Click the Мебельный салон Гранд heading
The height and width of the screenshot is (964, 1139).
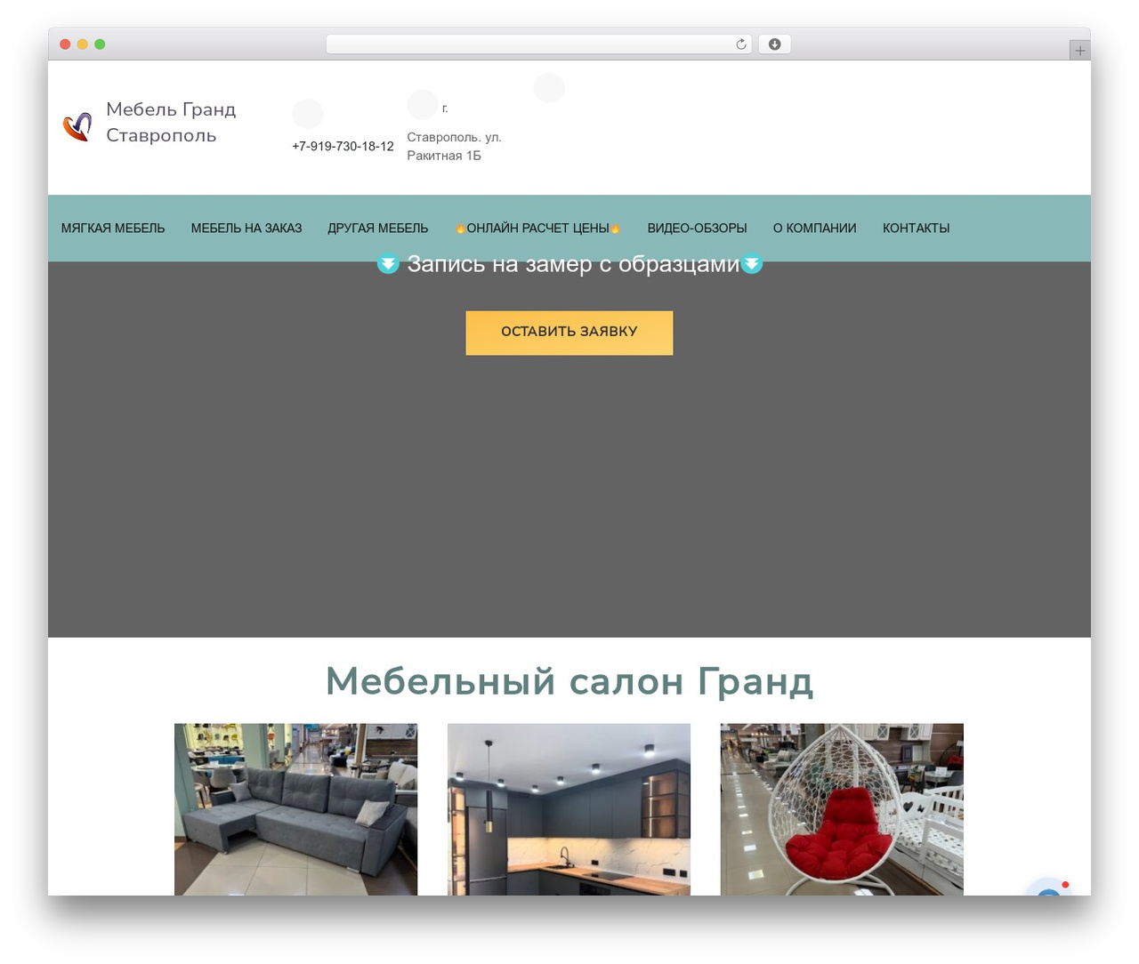(x=569, y=682)
